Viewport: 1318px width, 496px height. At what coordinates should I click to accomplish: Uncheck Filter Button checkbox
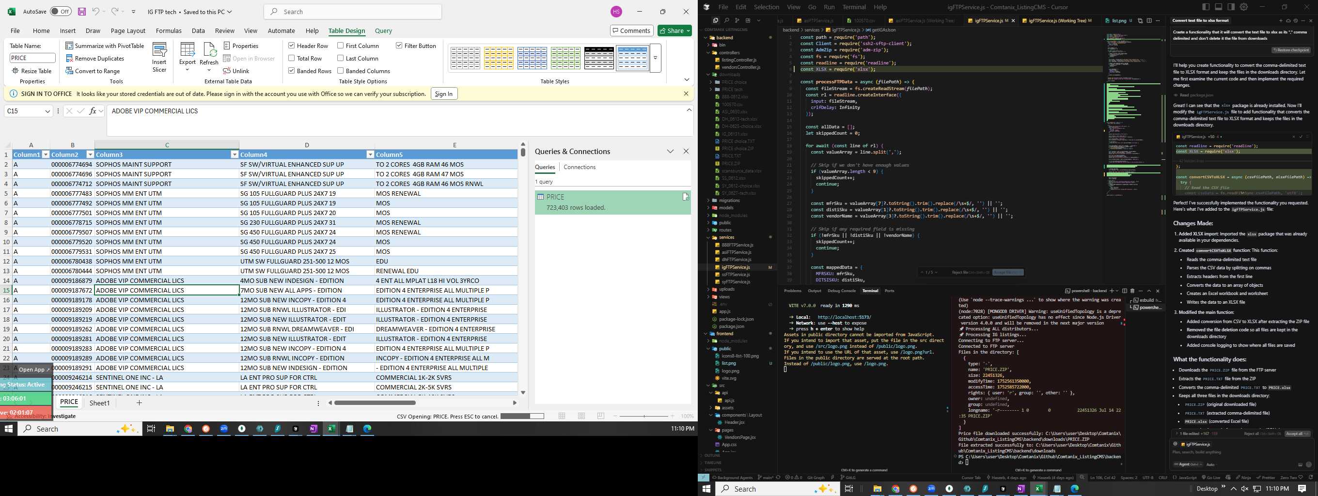[x=399, y=46]
